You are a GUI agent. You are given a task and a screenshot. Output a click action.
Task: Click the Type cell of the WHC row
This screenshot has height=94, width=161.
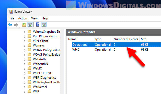103,50
